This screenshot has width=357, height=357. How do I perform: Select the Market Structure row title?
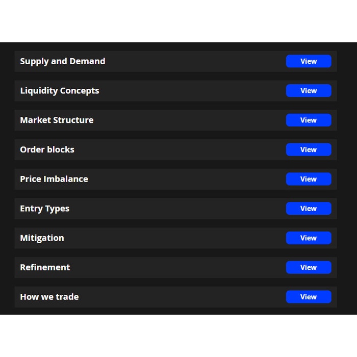57,120
